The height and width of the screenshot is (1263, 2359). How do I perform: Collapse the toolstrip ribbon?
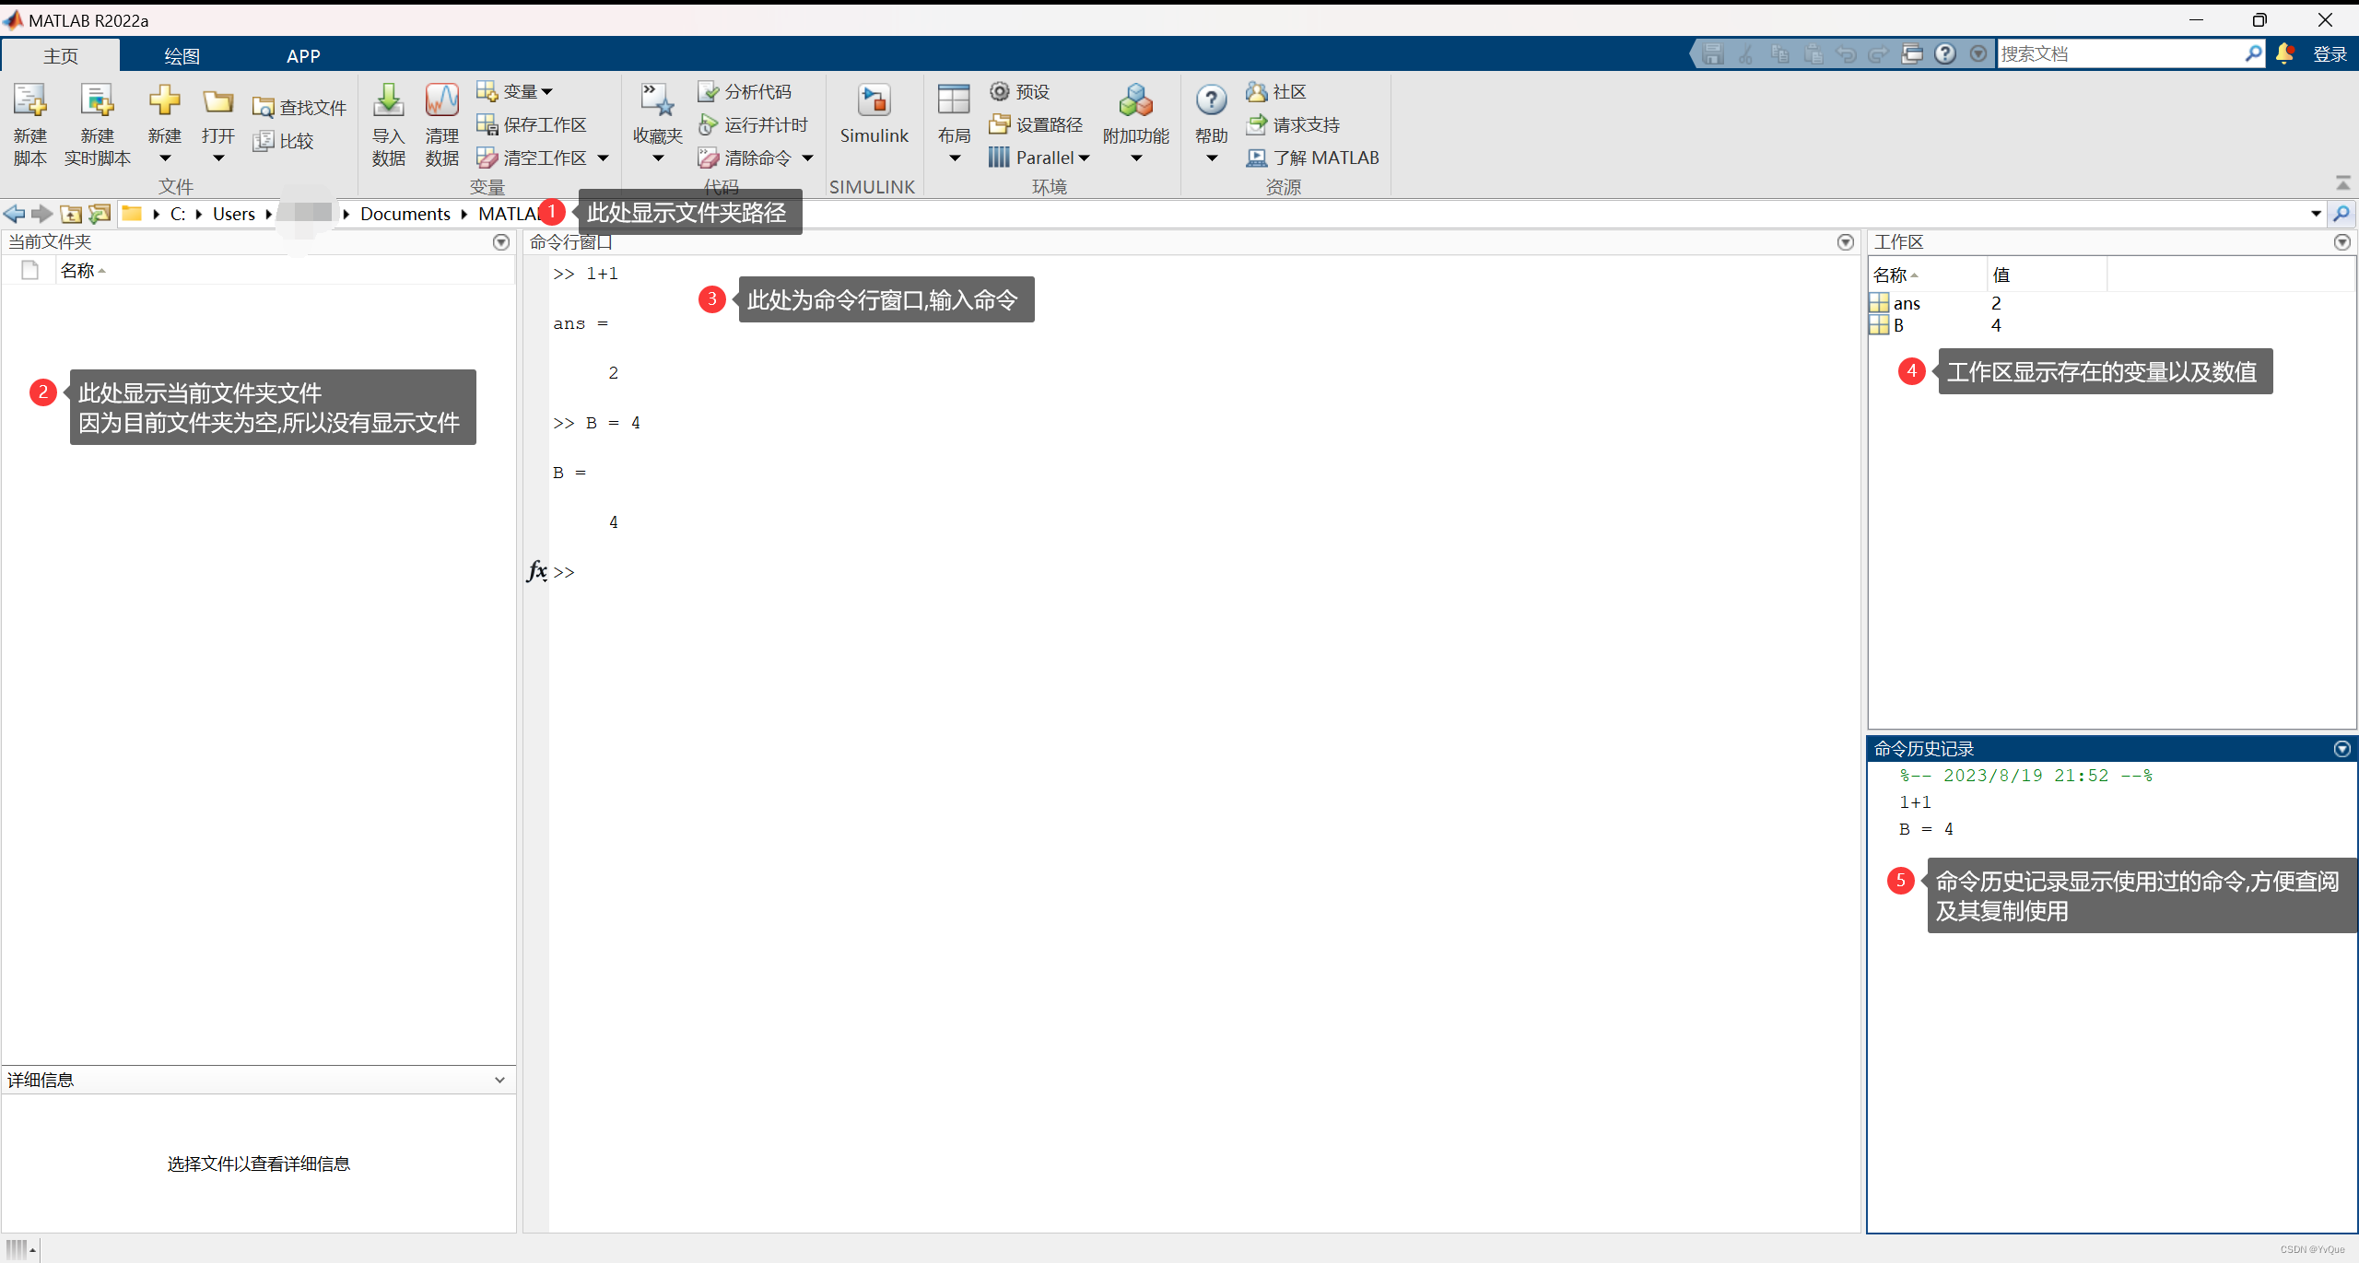click(x=2343, y=182)
